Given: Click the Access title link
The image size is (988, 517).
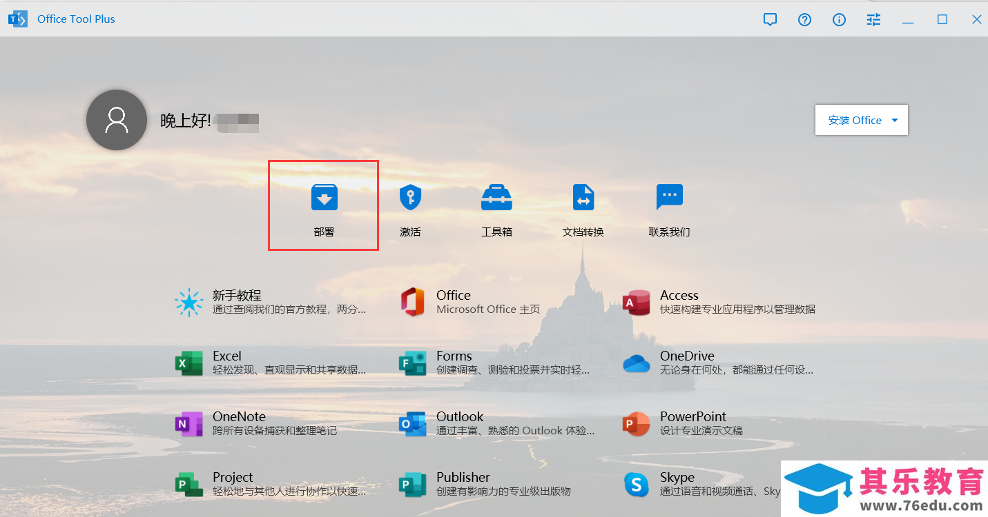Looking at the screenshot, I should (679, 295).
